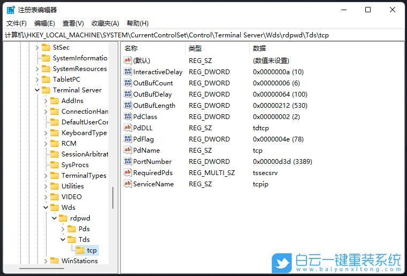The image size is (407, 276).
Task: Open the 文件(F) menu
Action: click(17, 23)
